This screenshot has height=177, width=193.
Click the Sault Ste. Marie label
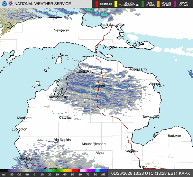tap(113, 25)
